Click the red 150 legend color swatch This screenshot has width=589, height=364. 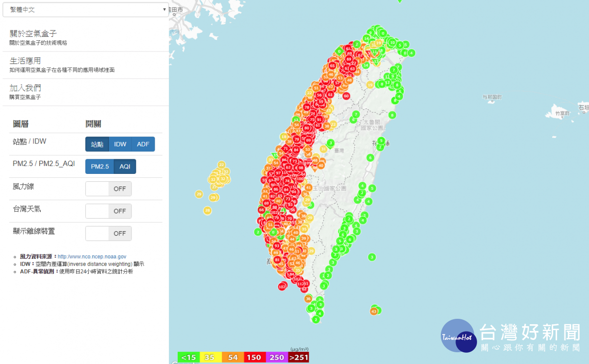(x=254, y=357)
